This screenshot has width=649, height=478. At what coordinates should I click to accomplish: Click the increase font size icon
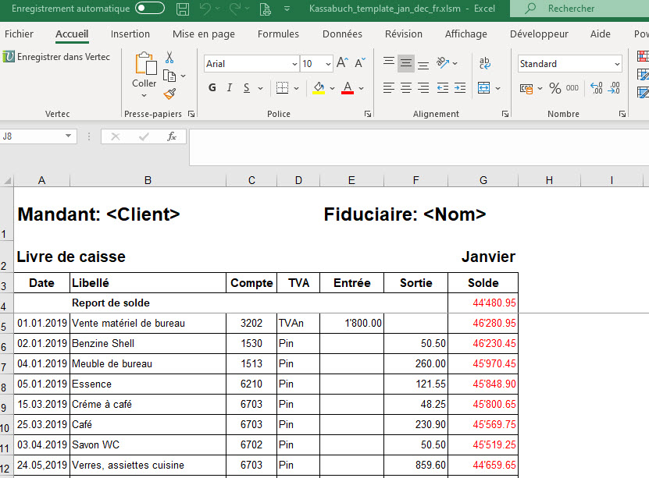344,63
